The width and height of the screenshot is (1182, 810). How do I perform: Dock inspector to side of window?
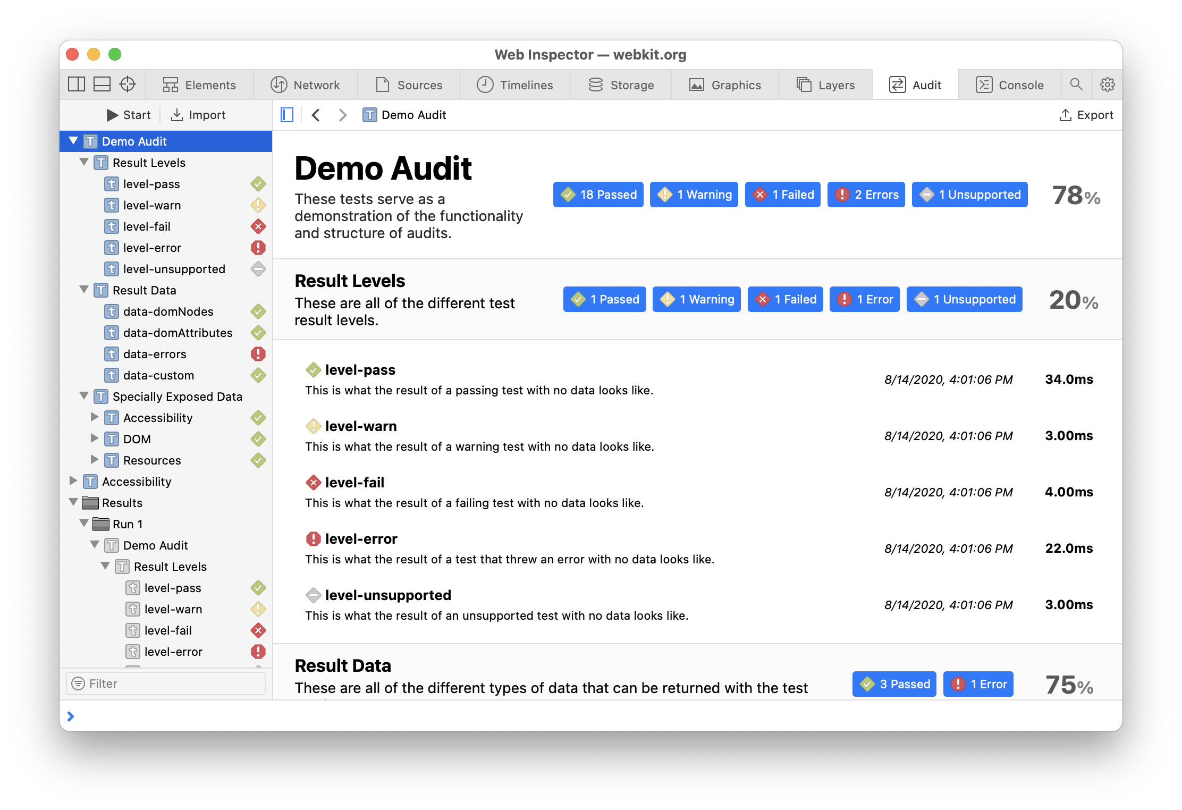(x=77, y=85)
